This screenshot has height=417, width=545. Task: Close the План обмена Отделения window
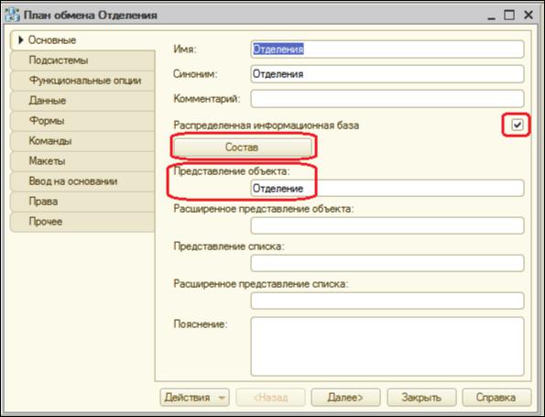(529, 15)
